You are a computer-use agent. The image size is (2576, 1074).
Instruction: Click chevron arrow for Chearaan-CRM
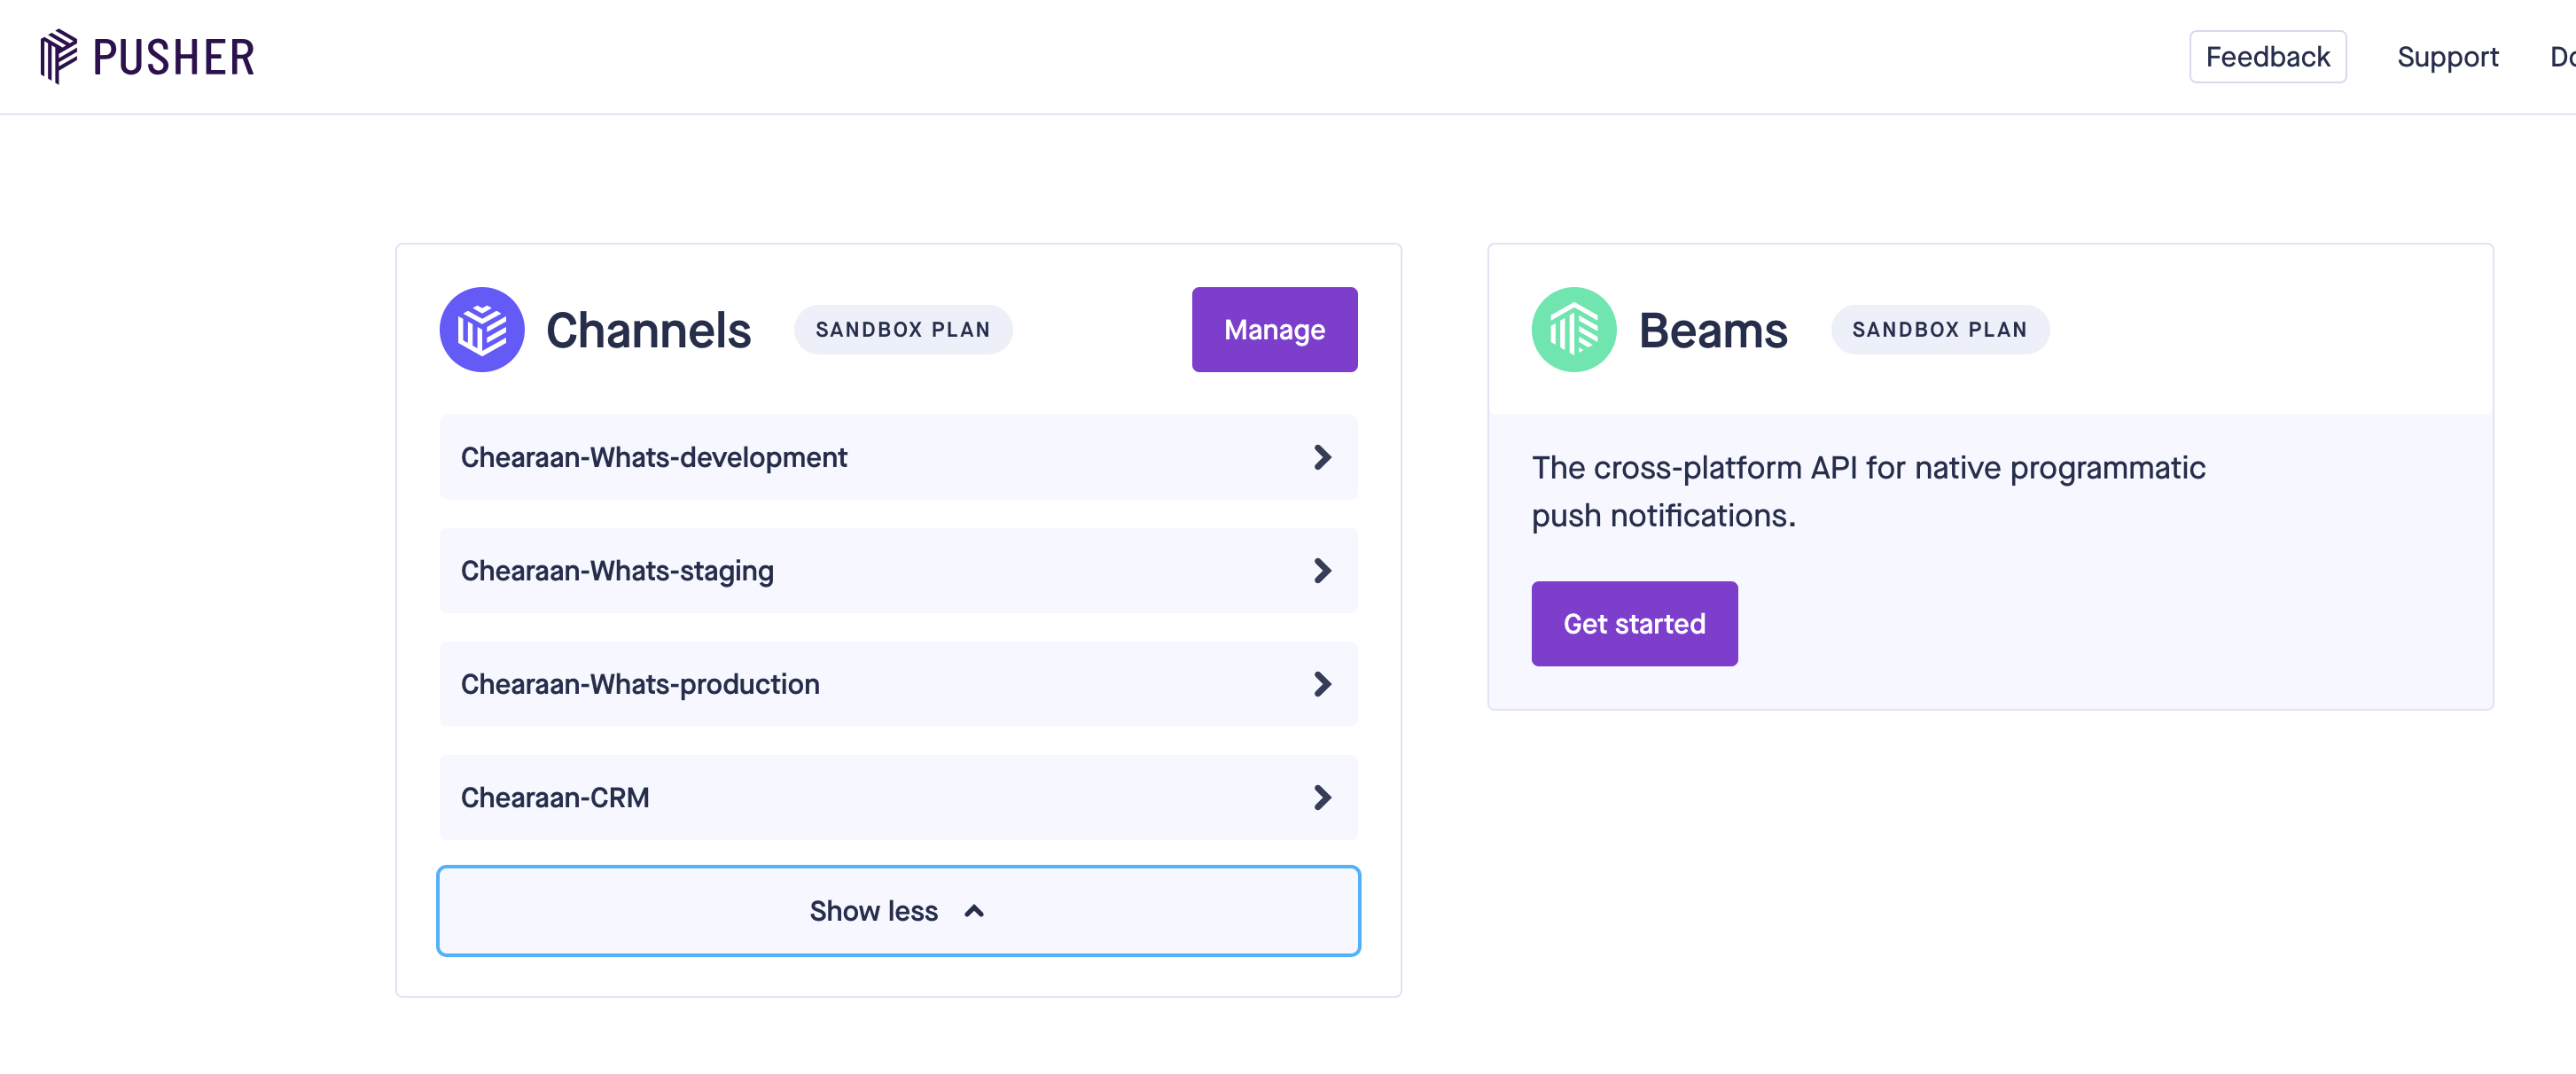(1322, 798)
